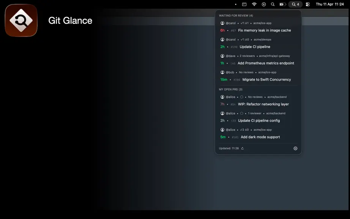This screenshot has height=219, width=350.
Task: Click the MY OPEN PRS (3) header
Action: pos(230,89)
